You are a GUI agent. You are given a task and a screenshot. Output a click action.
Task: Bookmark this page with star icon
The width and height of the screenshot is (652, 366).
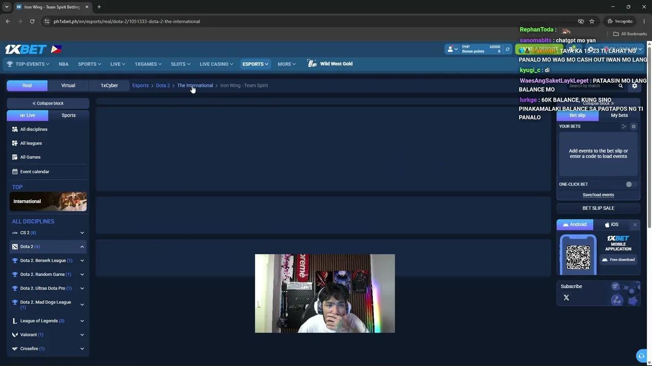pos(592,21)
